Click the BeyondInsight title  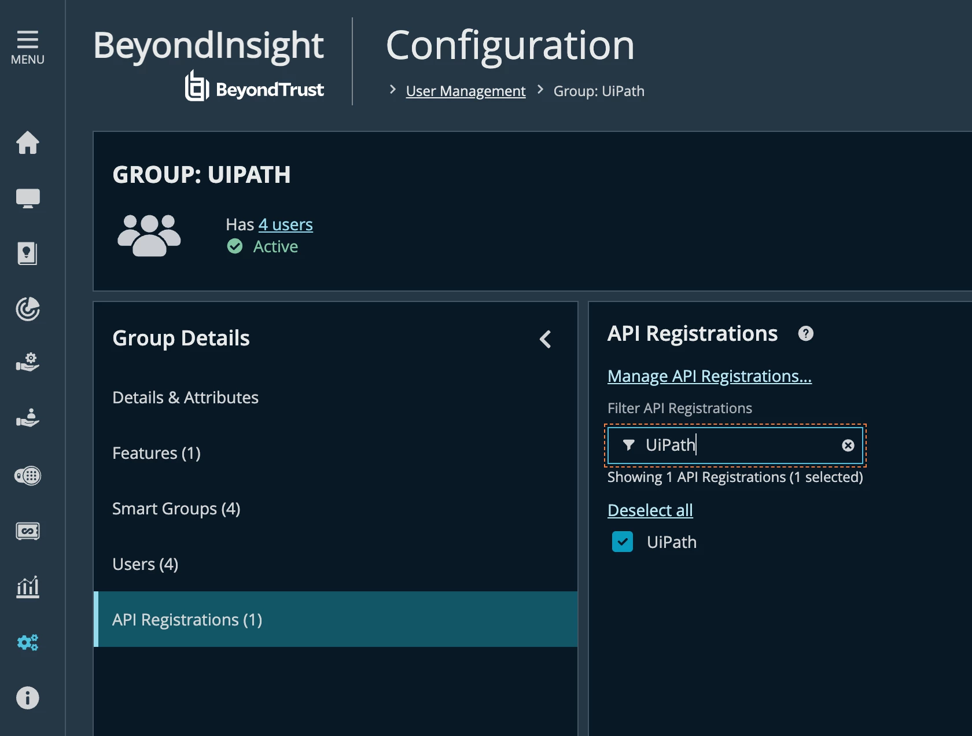[x=208, y=45]
